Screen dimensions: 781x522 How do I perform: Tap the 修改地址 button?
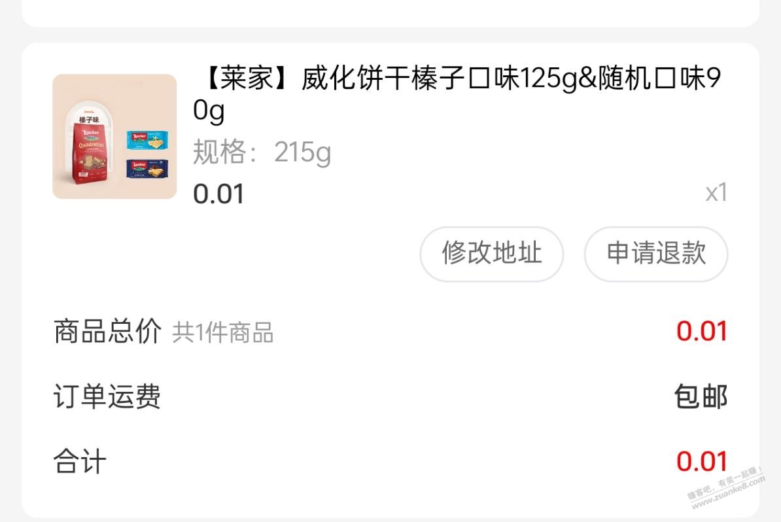(492, 254)
